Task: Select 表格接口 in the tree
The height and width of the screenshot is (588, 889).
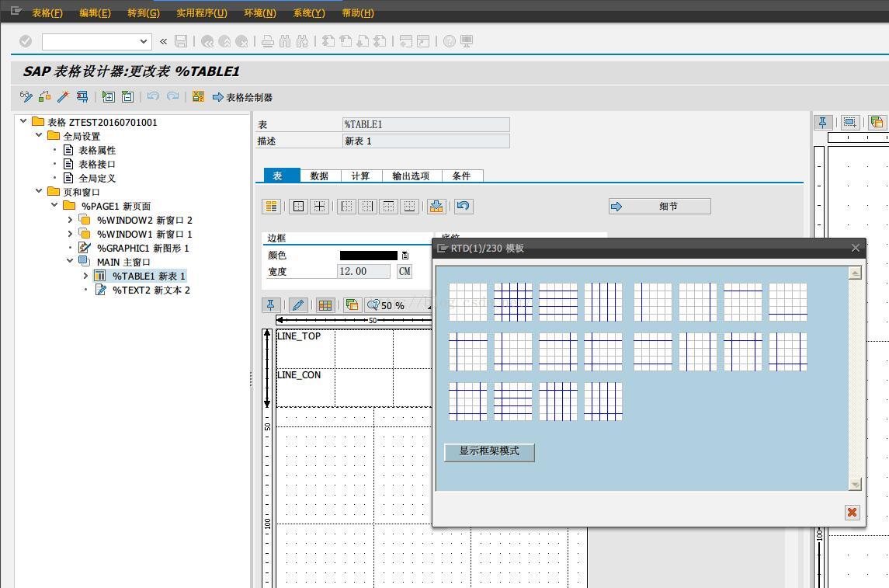Action: tap(97, 165)
